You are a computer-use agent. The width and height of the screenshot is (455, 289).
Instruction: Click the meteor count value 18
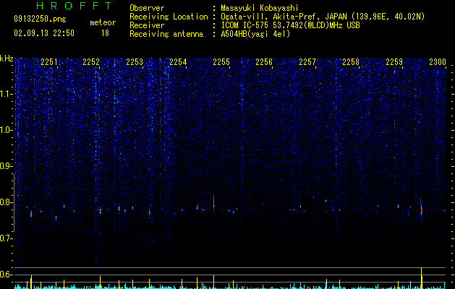(x=105, y=33)
